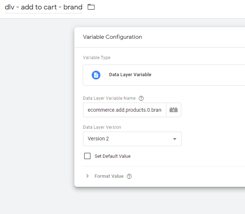Image resolution: width=245 pixels, height=214 pixels.
Task: Click the 'Data Layer Version' label
Action: [x=102, y=127]
